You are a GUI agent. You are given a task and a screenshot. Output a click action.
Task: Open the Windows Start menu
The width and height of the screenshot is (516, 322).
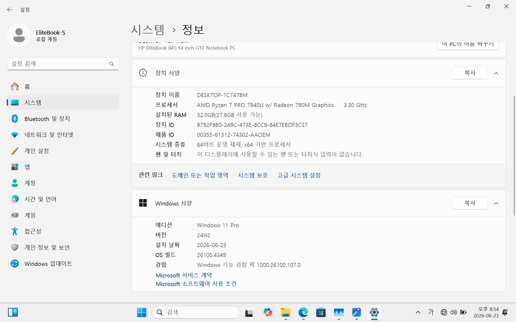click(x=141, y=312)
